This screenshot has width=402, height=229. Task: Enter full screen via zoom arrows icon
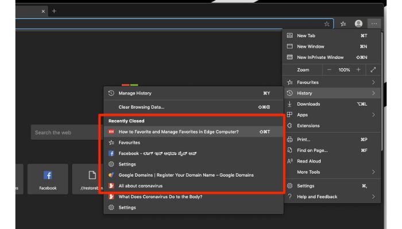point(373,70)
